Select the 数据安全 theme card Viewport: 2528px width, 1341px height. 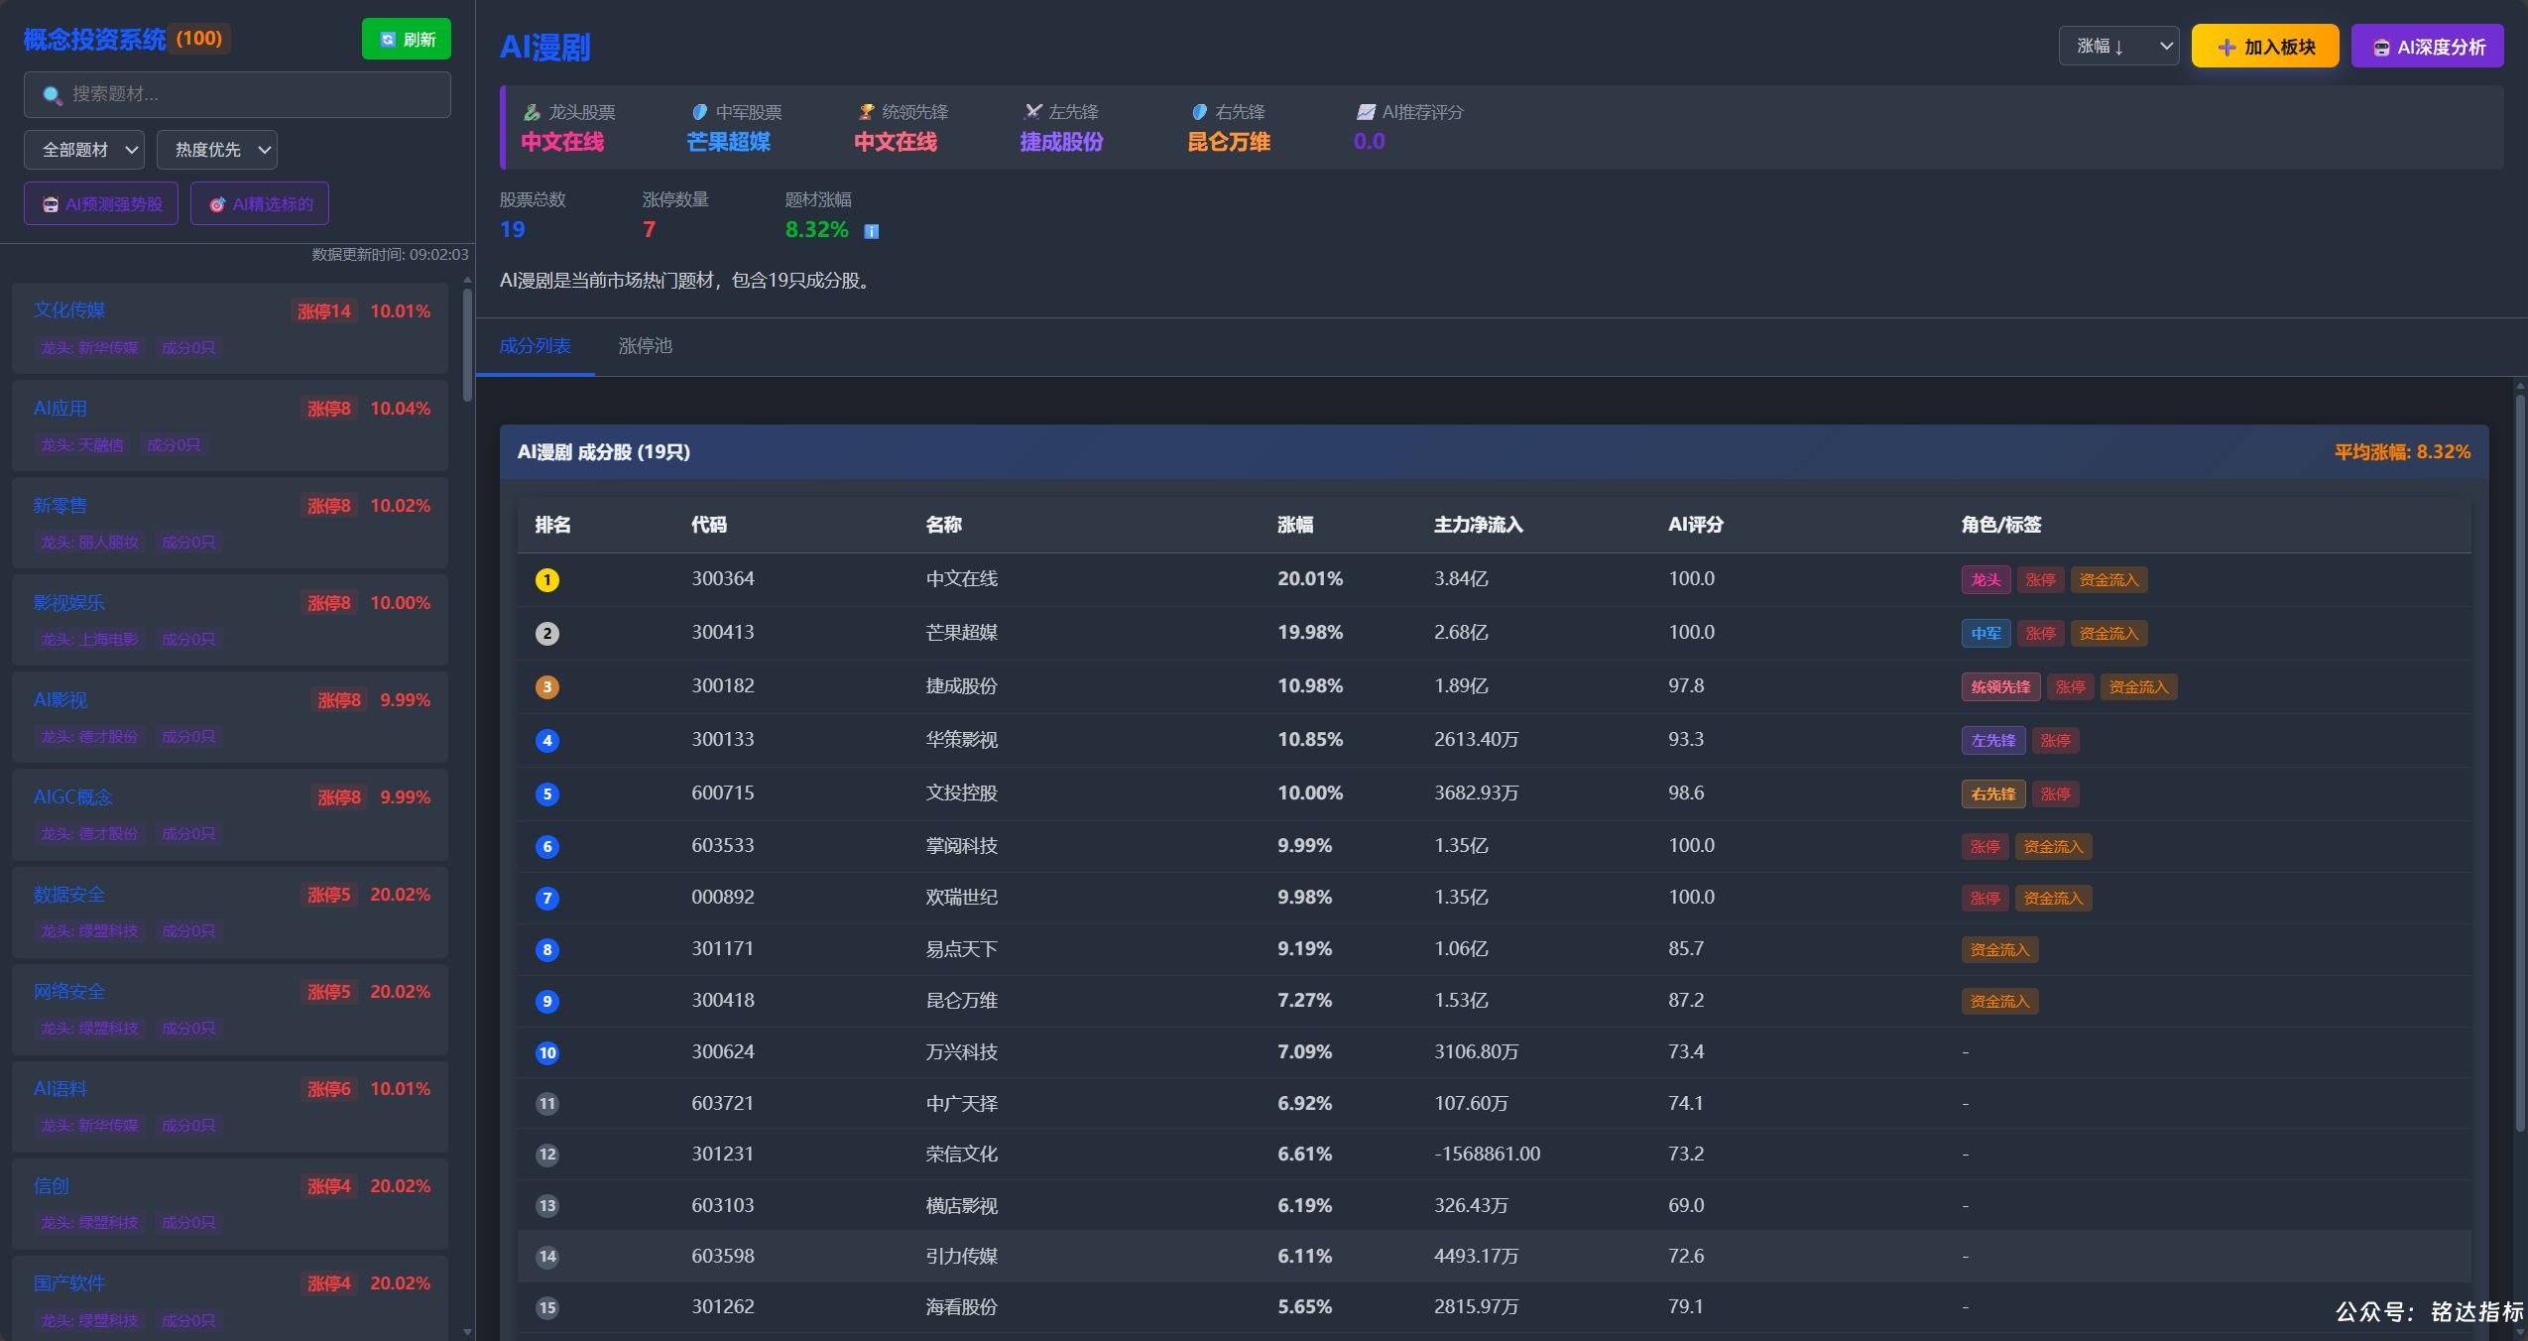click(230, 912)
